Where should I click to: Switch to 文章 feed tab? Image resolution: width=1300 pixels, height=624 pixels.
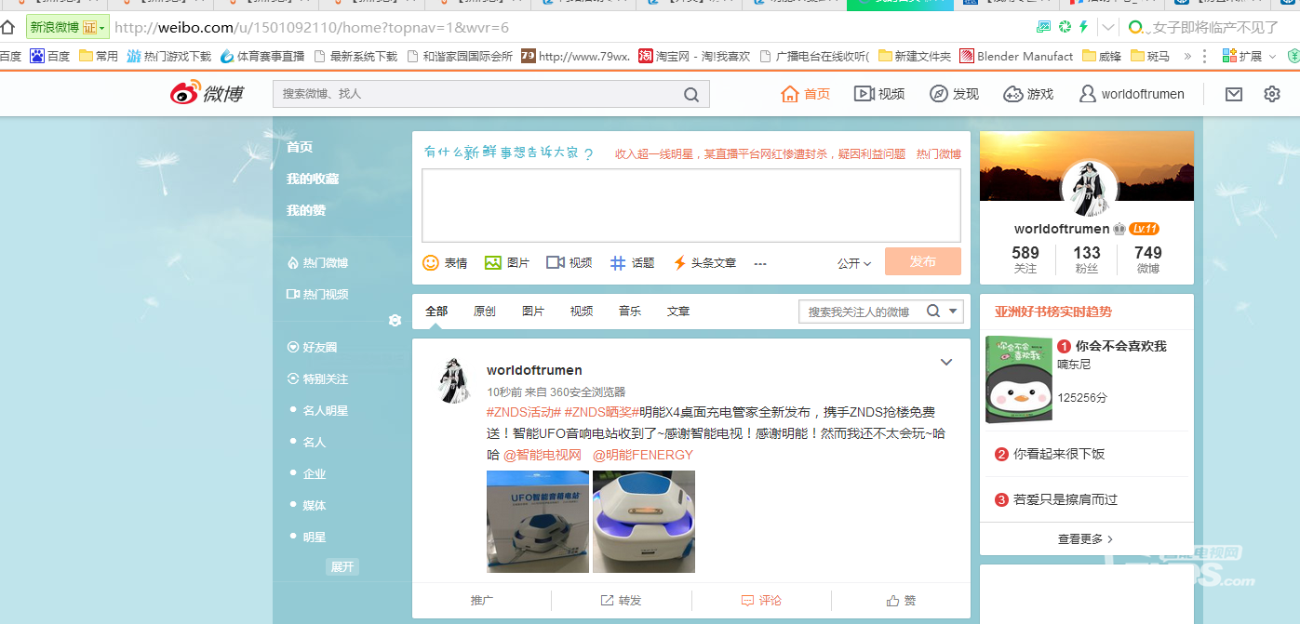point(678,312)
